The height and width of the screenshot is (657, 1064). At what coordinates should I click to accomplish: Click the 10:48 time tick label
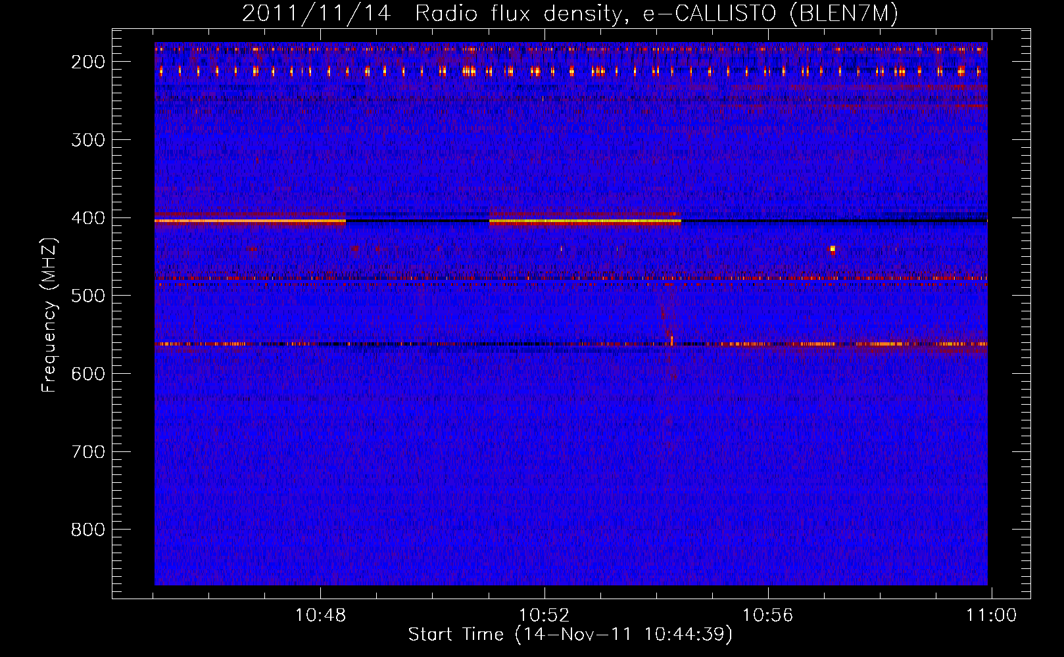(320, 616)
